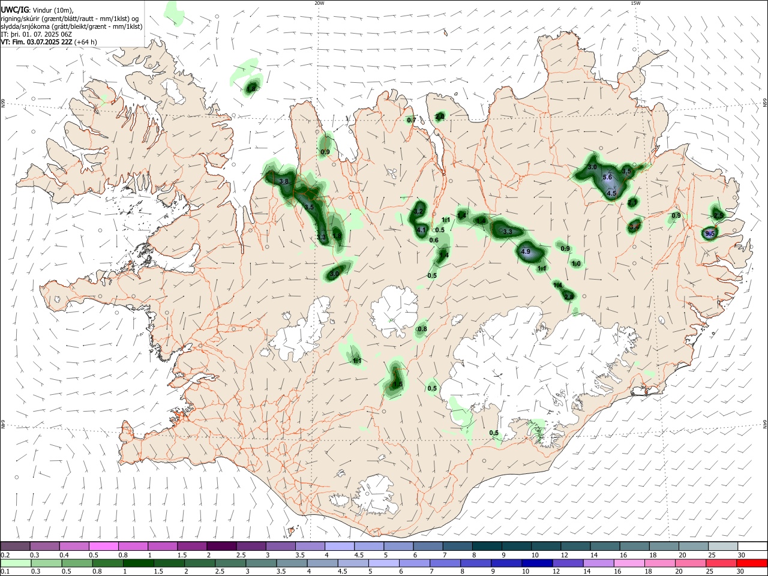This screenshot has height=576, width=768.
Task: Click the 0.4 label in the upper legend
Action: pyautogui.click(x=64, y=555)
